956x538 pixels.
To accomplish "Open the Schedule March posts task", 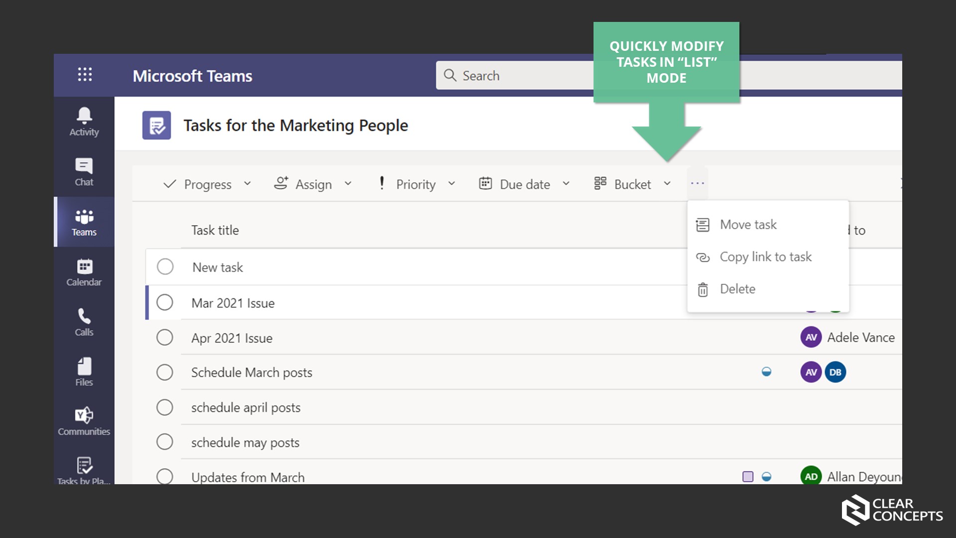I will point(252,373).
